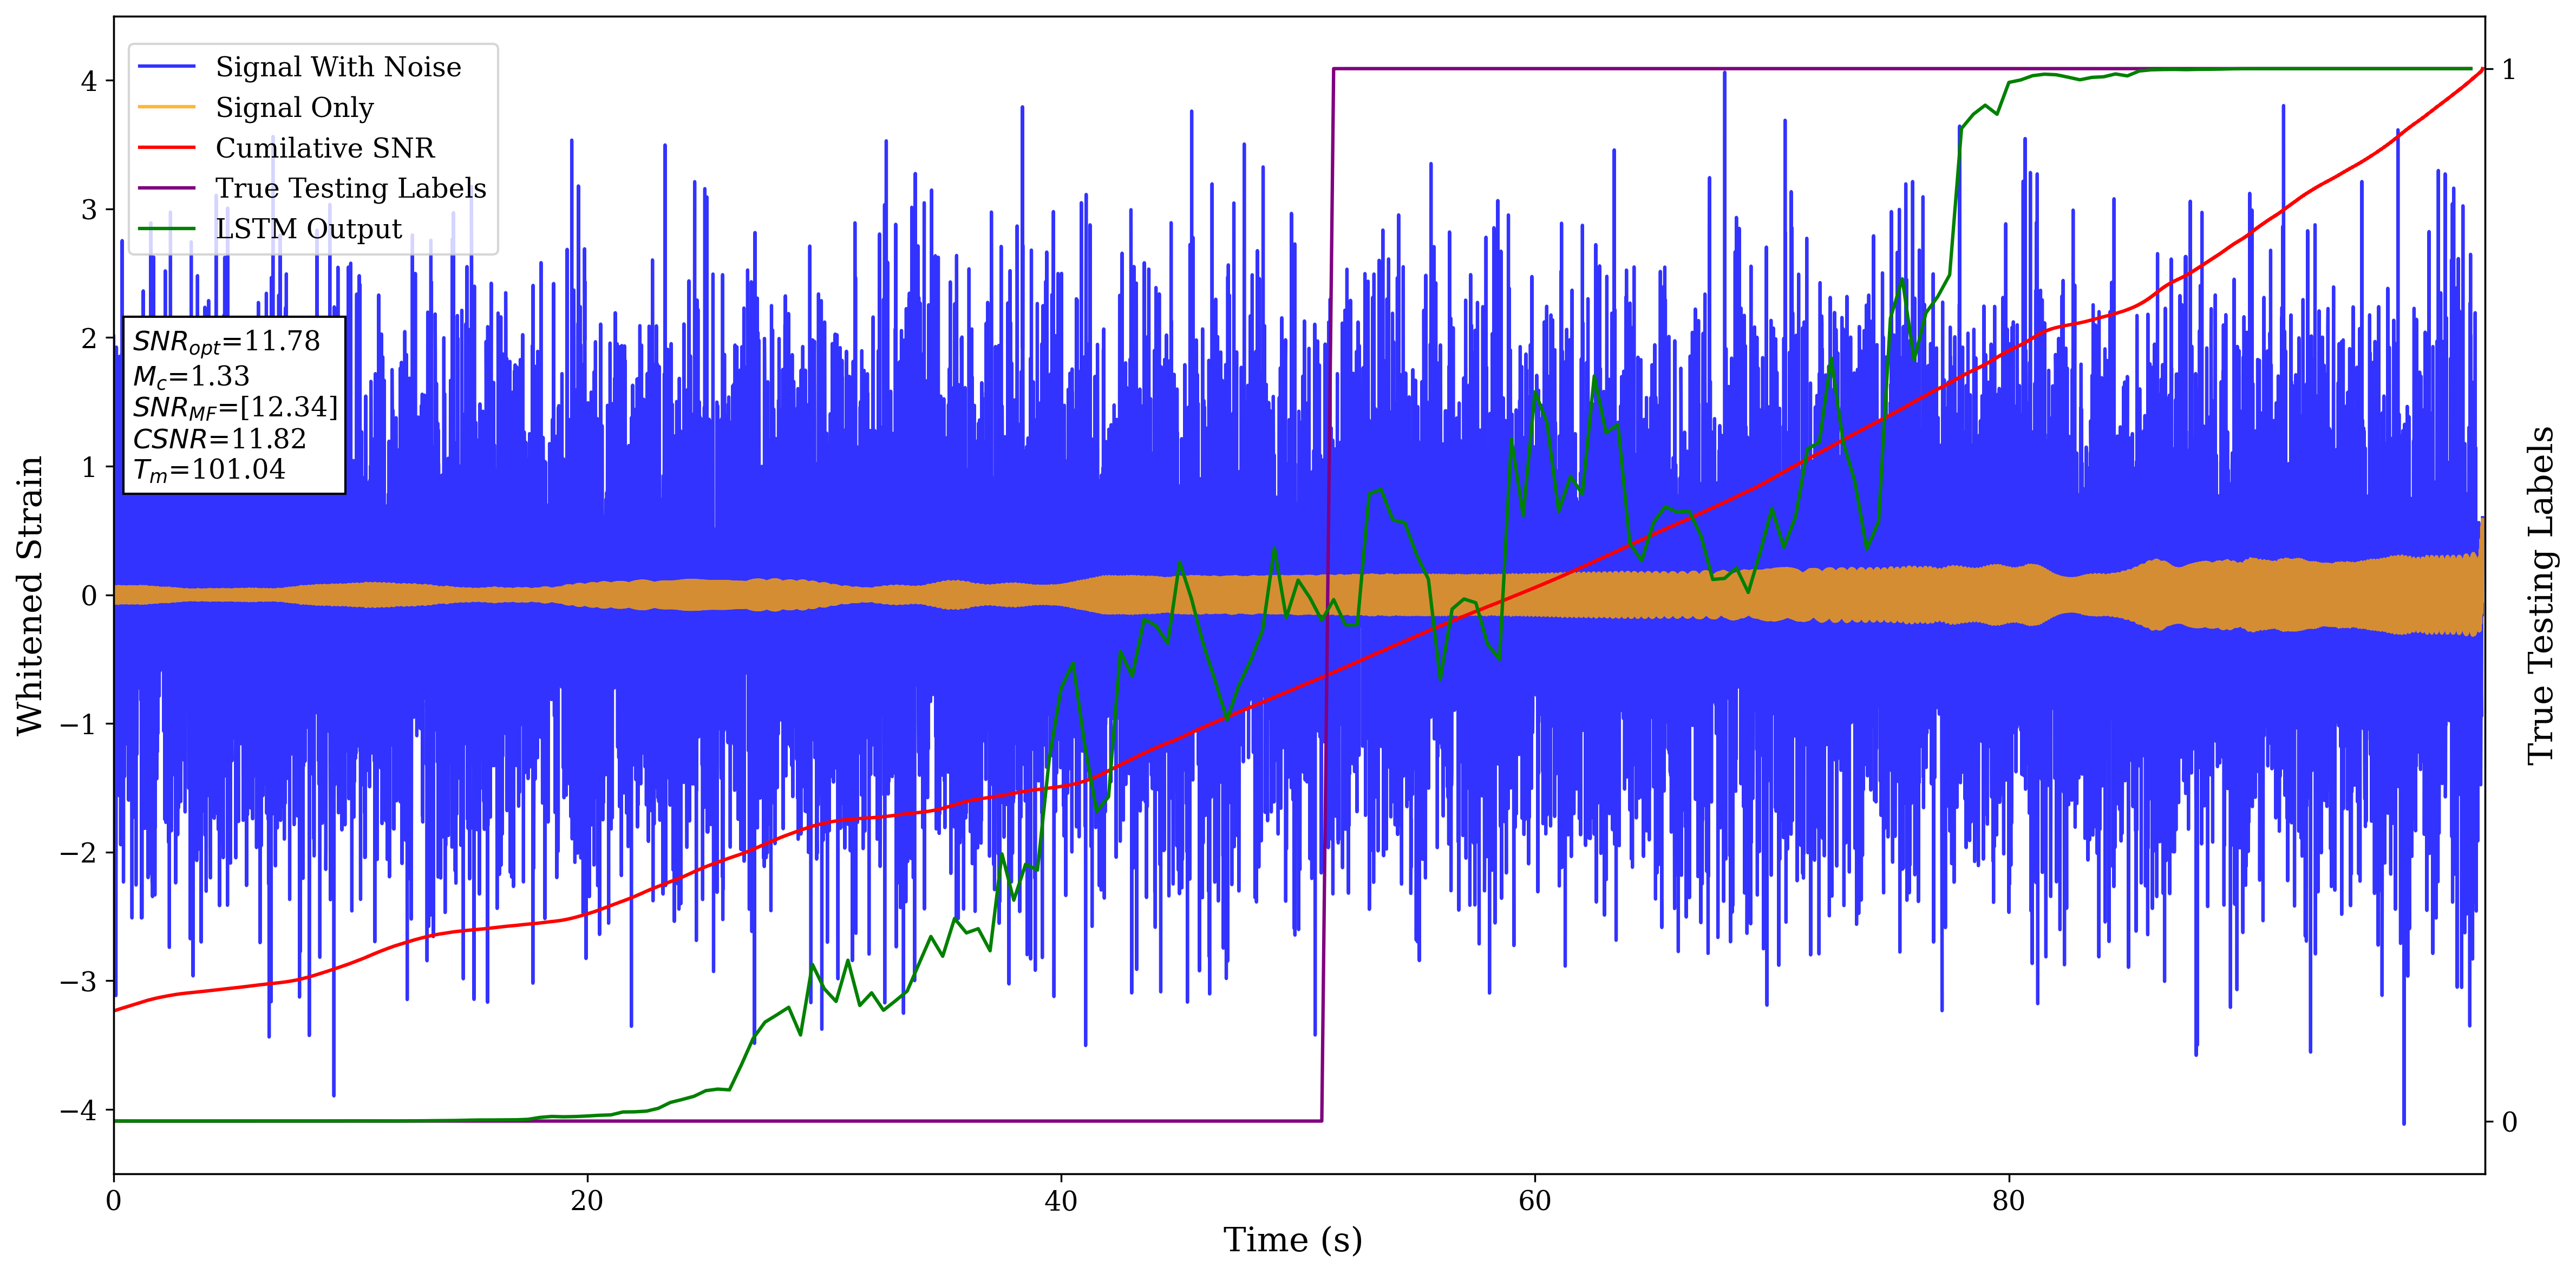The image size is (2576, 1274).
Task: Click the blue Signal With Noise legend line
Action: tap(166, 67)
